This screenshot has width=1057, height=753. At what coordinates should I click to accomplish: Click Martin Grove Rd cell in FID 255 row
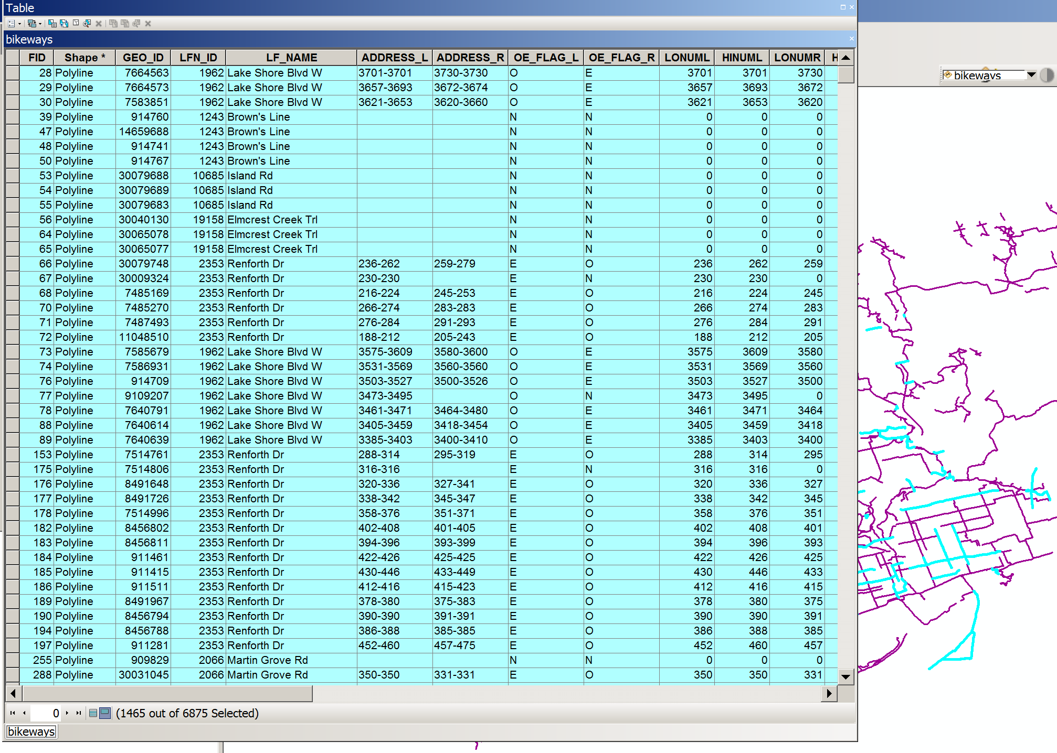point(291,660)
